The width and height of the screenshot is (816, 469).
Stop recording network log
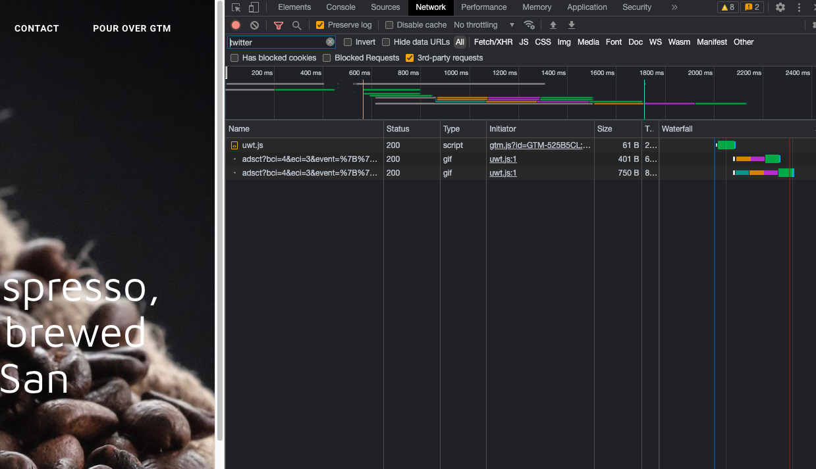click(236, 25)
